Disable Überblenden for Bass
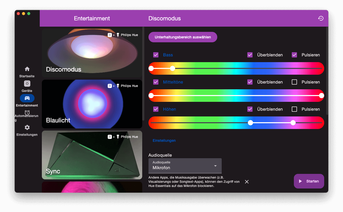This screenshot has width=343, height=212. [250, 55]
